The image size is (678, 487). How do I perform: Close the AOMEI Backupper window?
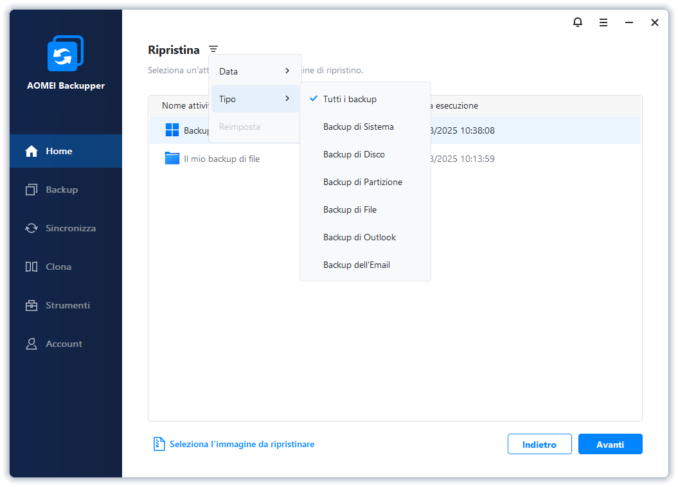[x=655, y=22]
